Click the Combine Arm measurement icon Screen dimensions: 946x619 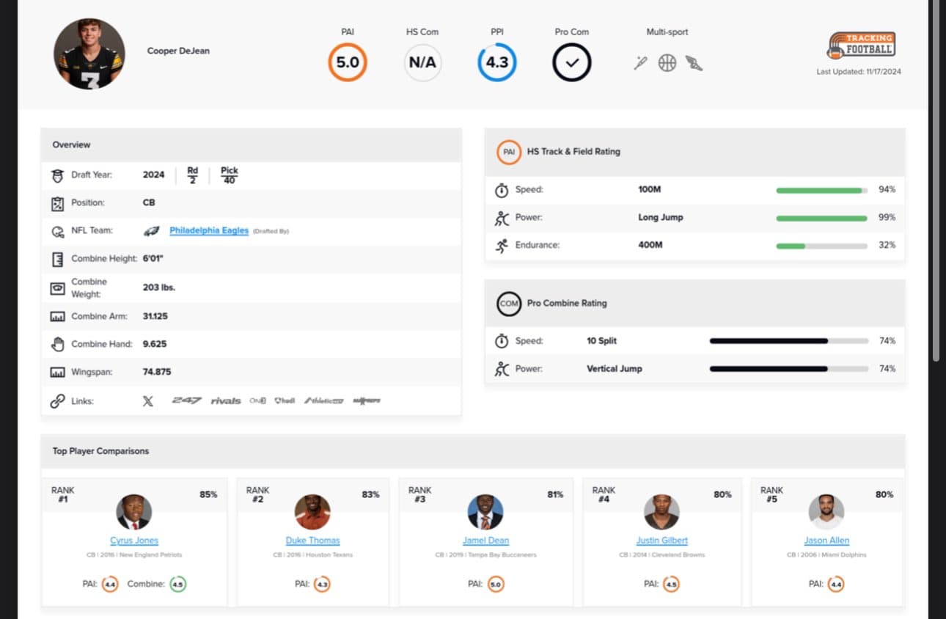[57, 317]
